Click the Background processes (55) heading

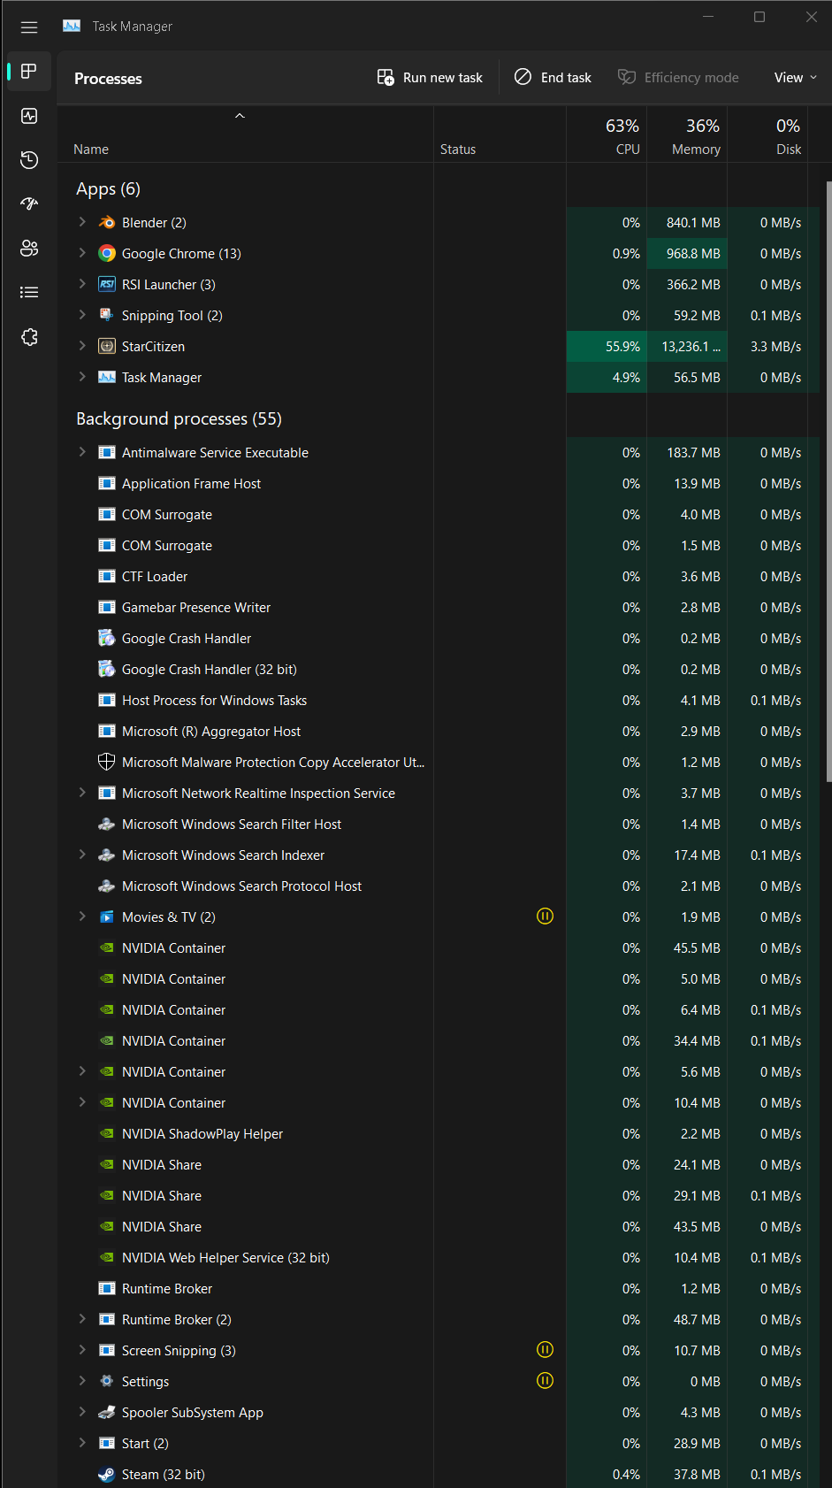coord(179,418)
